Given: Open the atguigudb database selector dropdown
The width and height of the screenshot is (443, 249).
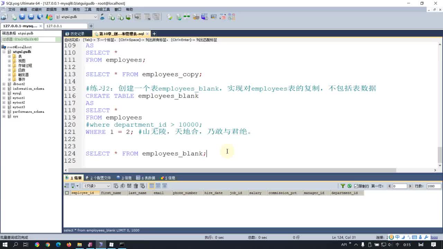Looking at the screenshot, I should [76, 17].
